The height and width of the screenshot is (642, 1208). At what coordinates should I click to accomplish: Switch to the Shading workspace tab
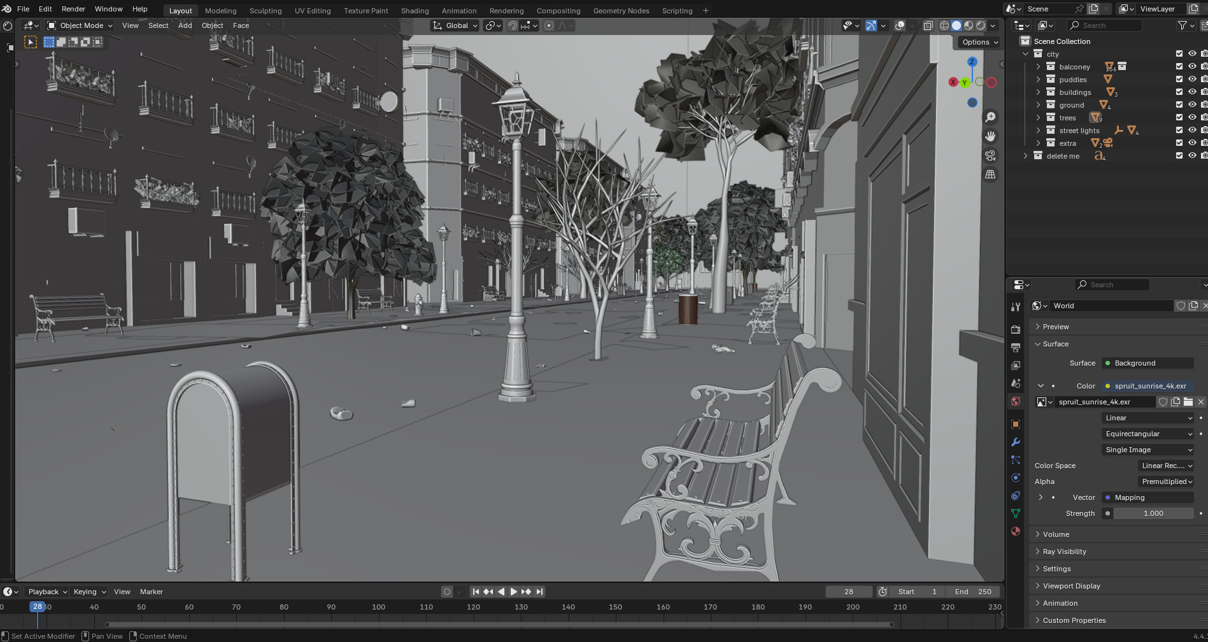pyautogui.click(x=415, y=11)
